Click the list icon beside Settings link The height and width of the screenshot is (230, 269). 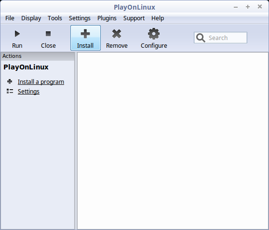[10, 91]
